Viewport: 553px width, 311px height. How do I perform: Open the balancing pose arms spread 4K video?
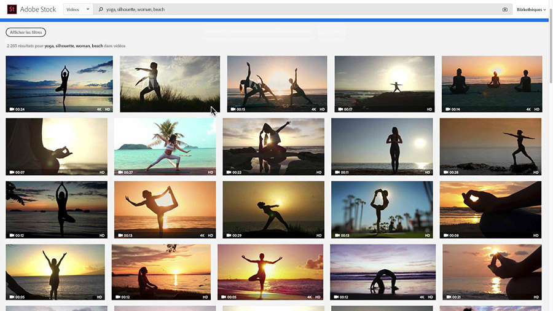tap(270, 272)
